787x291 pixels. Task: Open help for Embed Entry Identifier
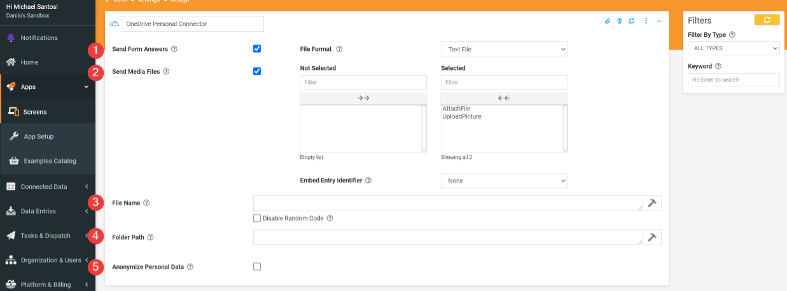tap(368, 180)
